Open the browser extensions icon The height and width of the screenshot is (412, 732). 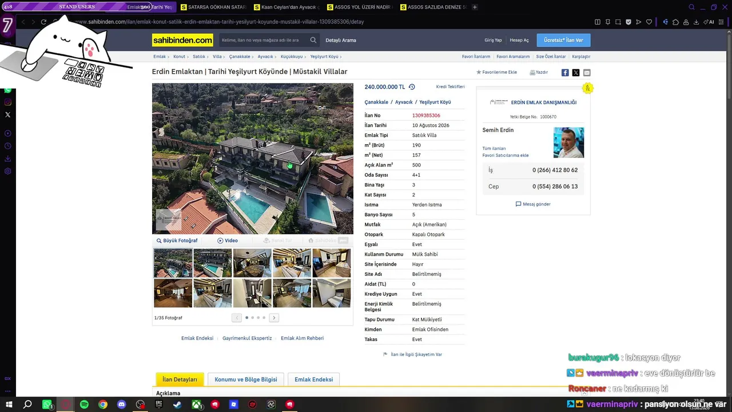[x=675, y=22]
